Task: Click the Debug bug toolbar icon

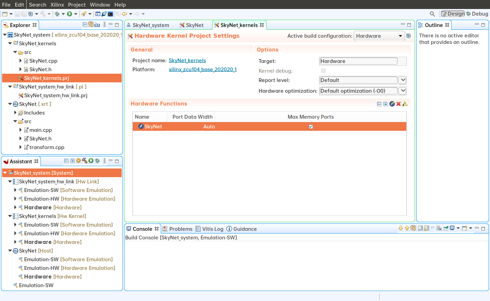Action: (x=57, y=14)
